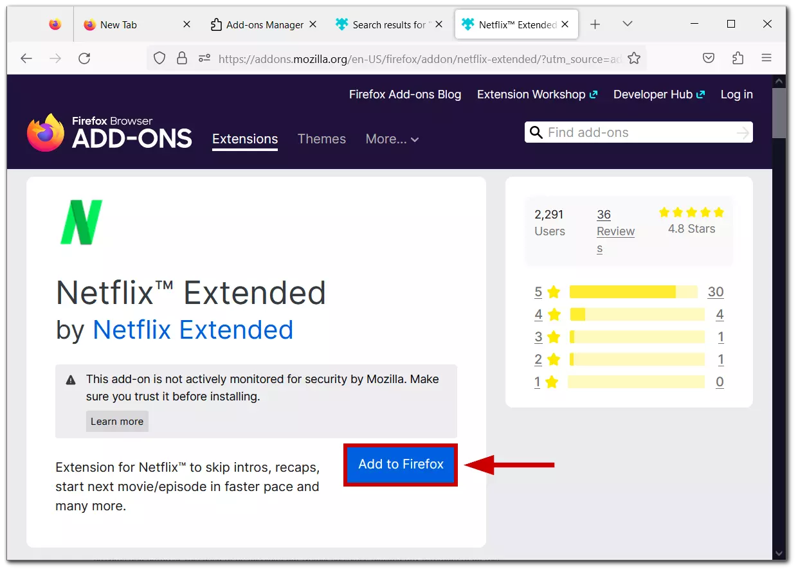Open the 1-star reviews link

click(x=546, y=382)
